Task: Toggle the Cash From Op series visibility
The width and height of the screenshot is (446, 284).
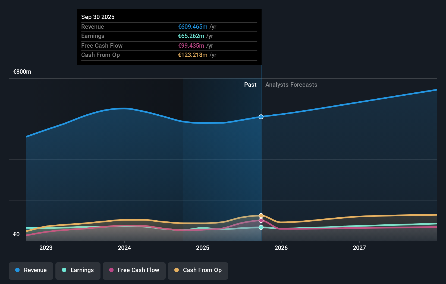Action: coord(198,270)
